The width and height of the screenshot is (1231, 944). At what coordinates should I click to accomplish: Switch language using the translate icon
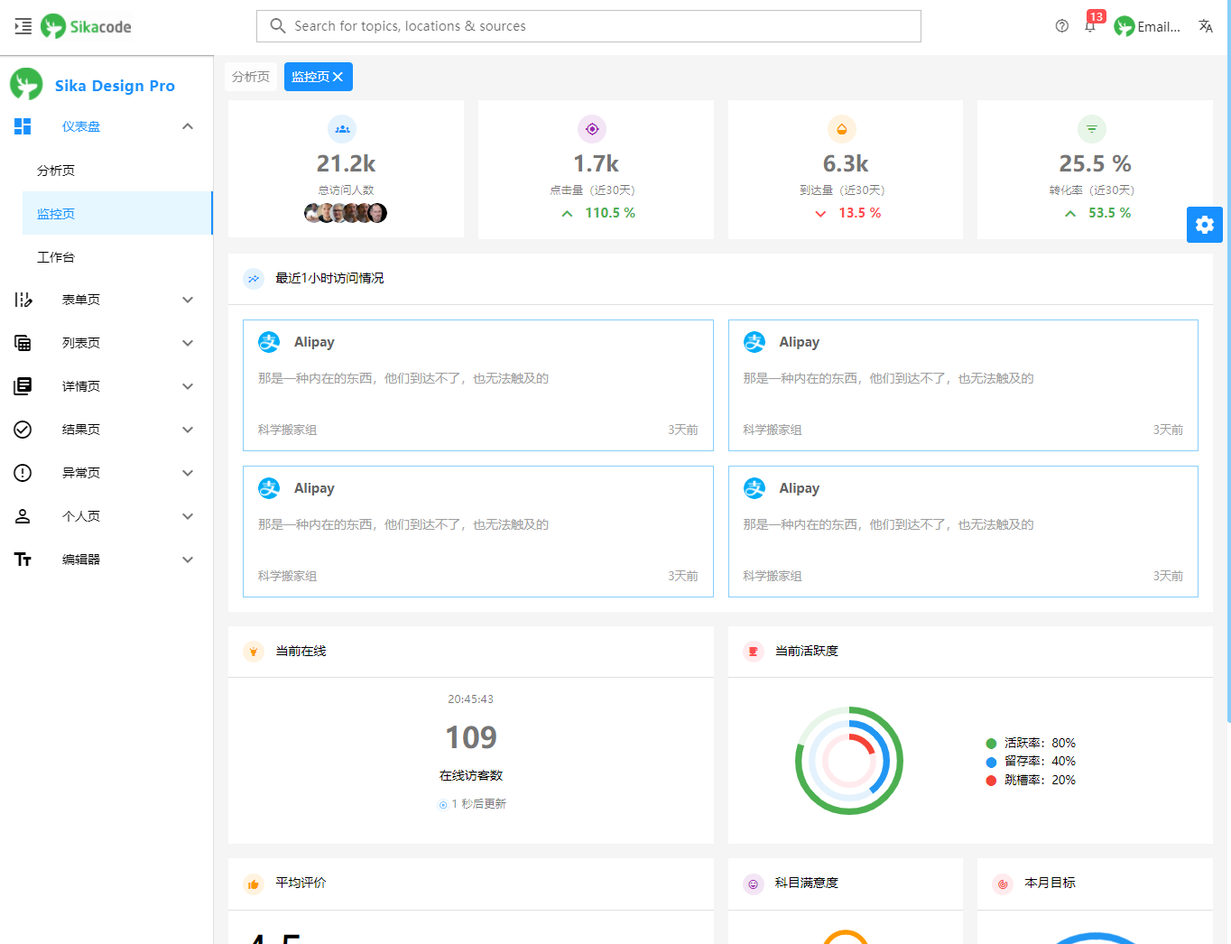click(x=1206, y=26)
